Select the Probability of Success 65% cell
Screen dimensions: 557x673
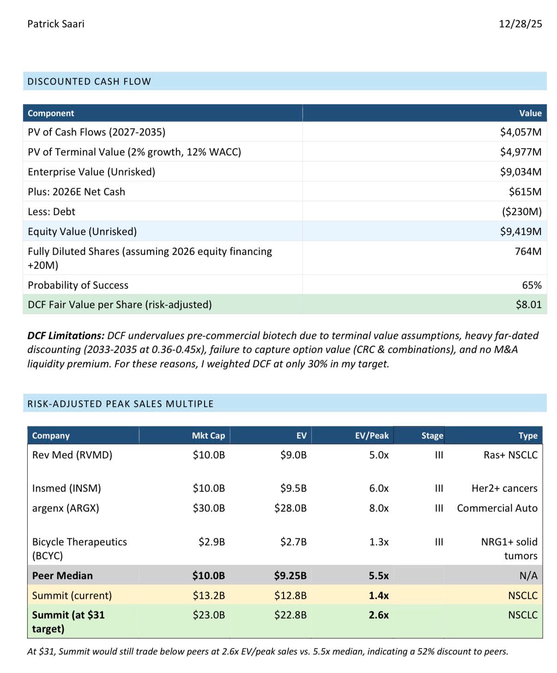532,285
